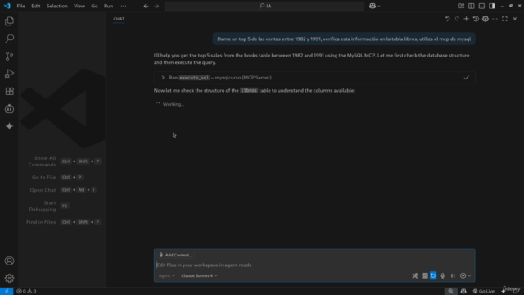Image resolution: width=524 pixels, height=295 pixels.
Task: Select the CHAT tab
Action: [119, 19]
